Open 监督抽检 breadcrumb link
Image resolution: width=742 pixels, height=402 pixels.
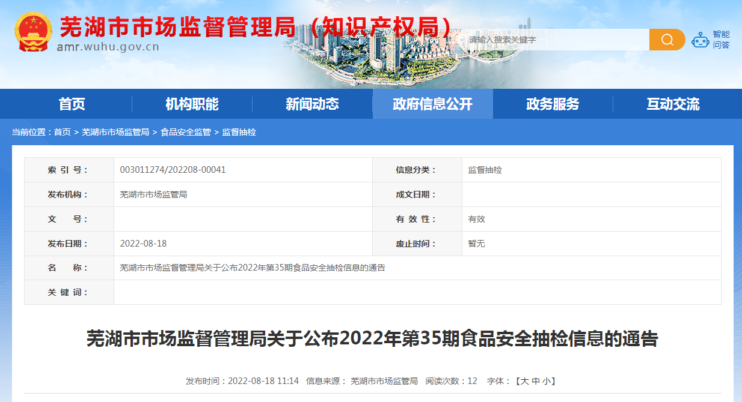[x=239, y=132]
